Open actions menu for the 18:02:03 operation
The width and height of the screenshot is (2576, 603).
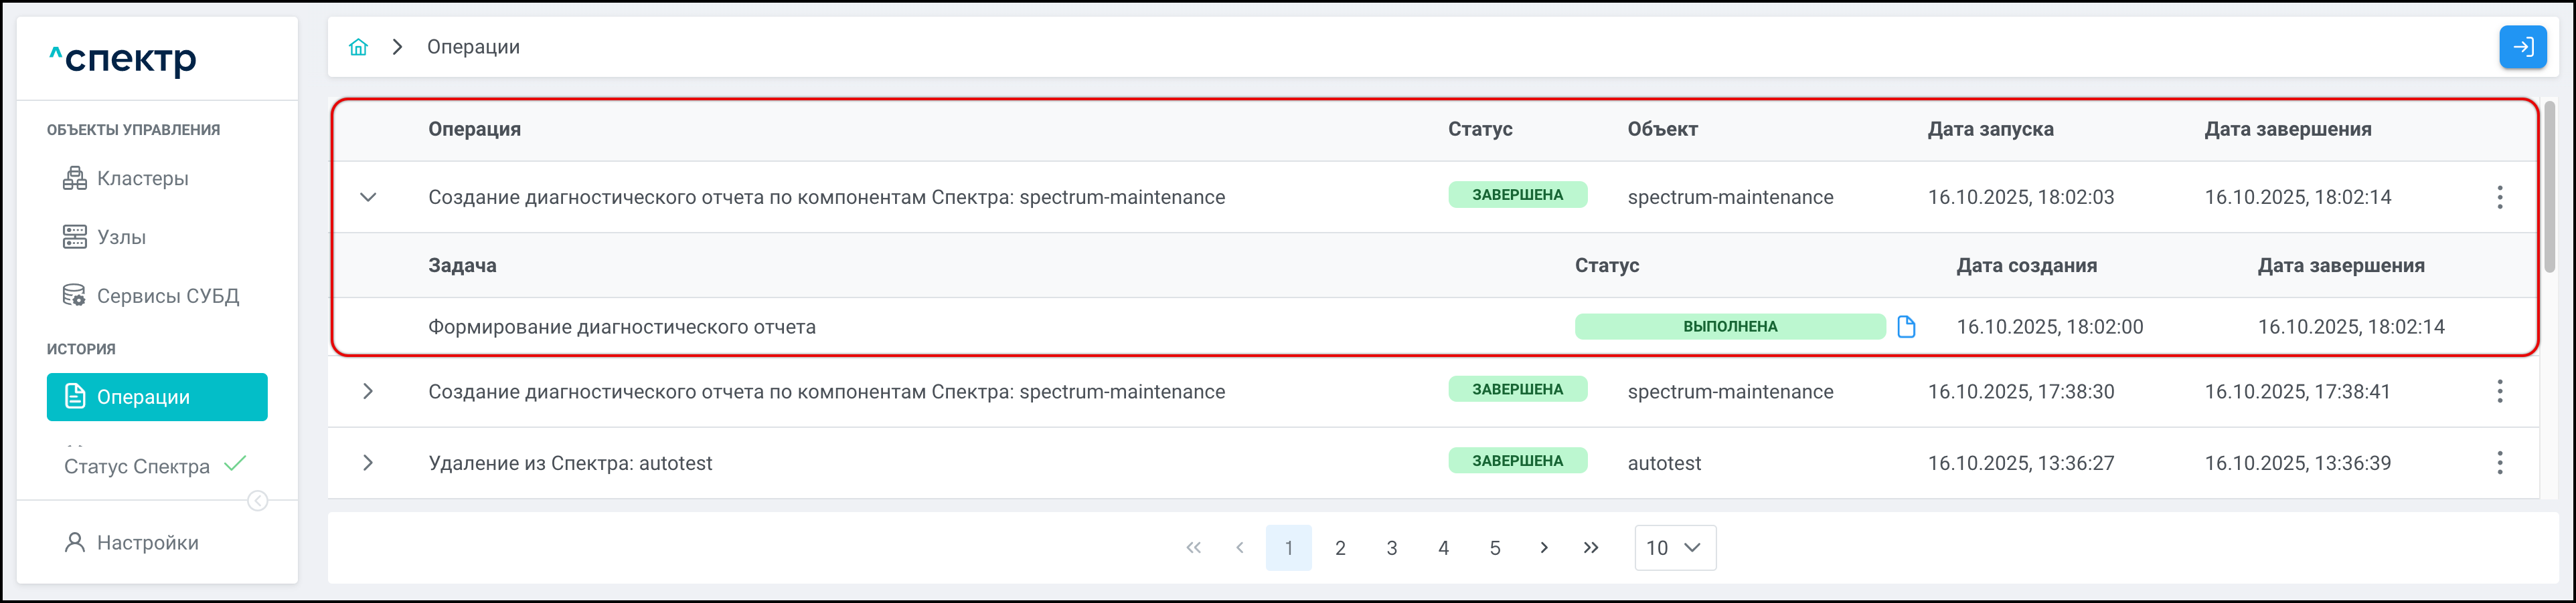[x=2499, y=198]
